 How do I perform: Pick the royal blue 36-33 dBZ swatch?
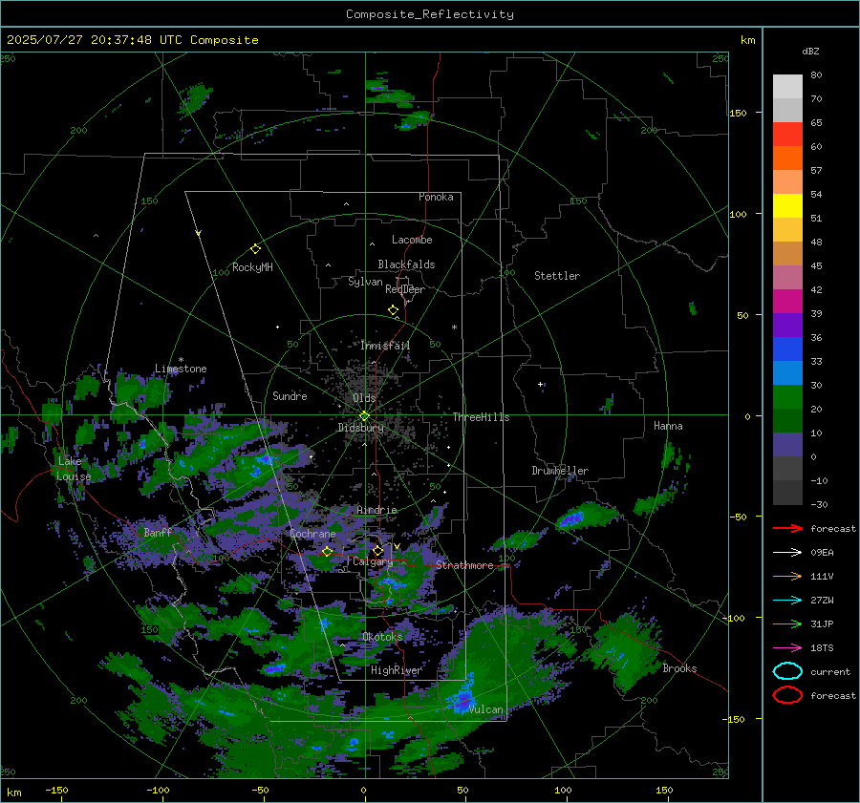pyautogui.click(x=787, y=349)
